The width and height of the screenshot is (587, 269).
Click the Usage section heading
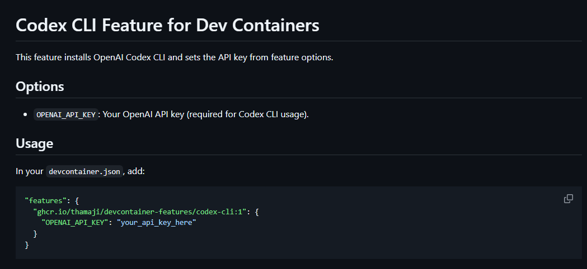point(35,143)
